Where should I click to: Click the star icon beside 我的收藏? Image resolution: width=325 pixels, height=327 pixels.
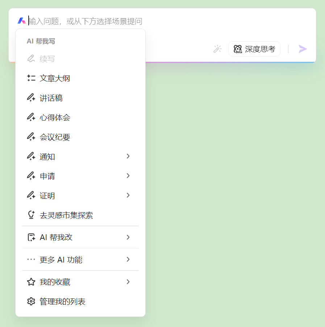31,282
